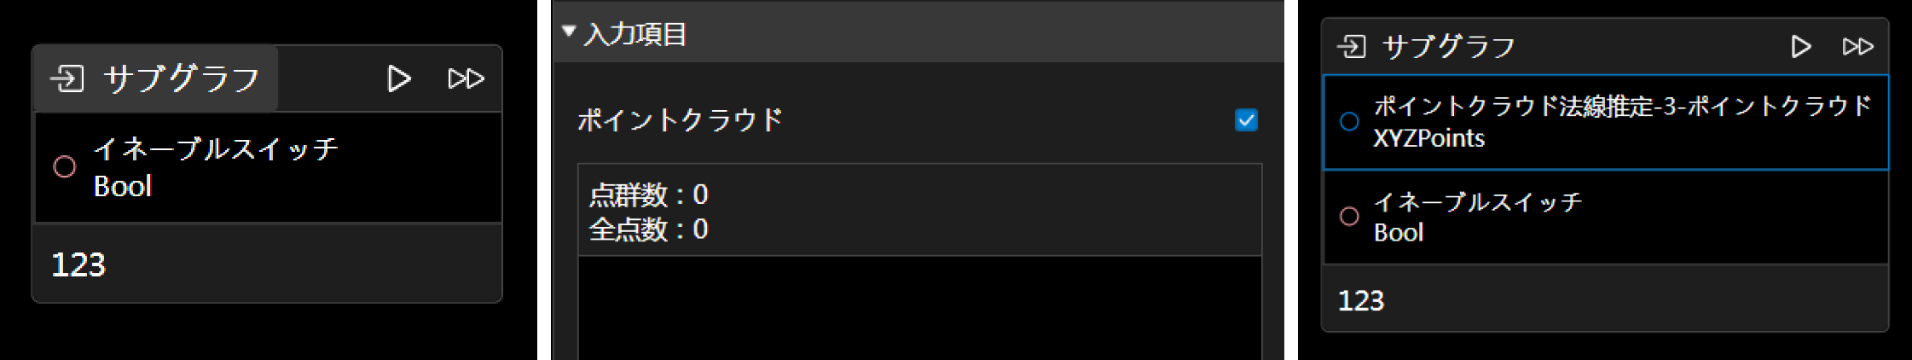Screen dimensions: 1912x360
Task: Click the Bool port circle on the single-port Subgraph node
Action: click(65, 167)
